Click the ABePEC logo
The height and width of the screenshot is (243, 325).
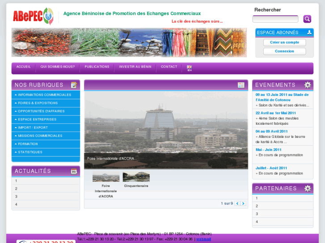[x=33, y=16]
